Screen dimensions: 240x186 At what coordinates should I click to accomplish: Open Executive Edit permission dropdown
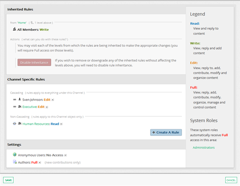(x=47, y=107)
